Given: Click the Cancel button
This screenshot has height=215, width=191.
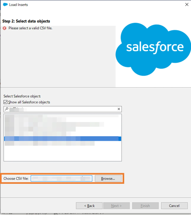Looking at the screenshot, I should click(174, 206).
